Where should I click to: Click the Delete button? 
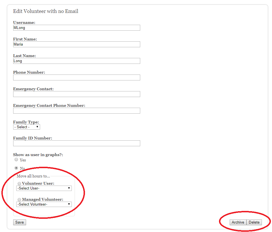pos(254,222)
